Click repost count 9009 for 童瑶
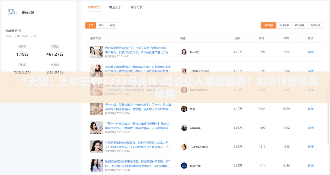This screenshot has height=175, width=330. [x=286, y=109]
